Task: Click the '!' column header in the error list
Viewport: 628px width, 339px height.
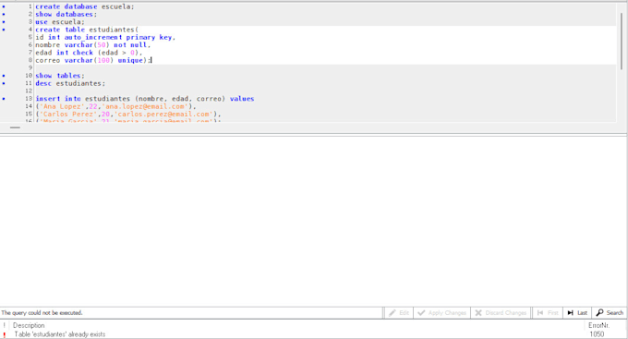Action: click(x=5, y=325)
